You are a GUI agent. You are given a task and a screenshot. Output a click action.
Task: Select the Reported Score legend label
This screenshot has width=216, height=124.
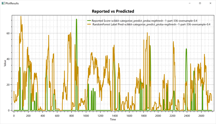click(x=147, y=21)
